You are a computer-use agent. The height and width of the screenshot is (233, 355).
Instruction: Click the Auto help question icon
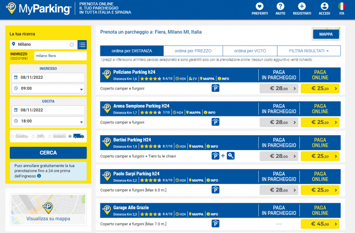click(280, 7)
